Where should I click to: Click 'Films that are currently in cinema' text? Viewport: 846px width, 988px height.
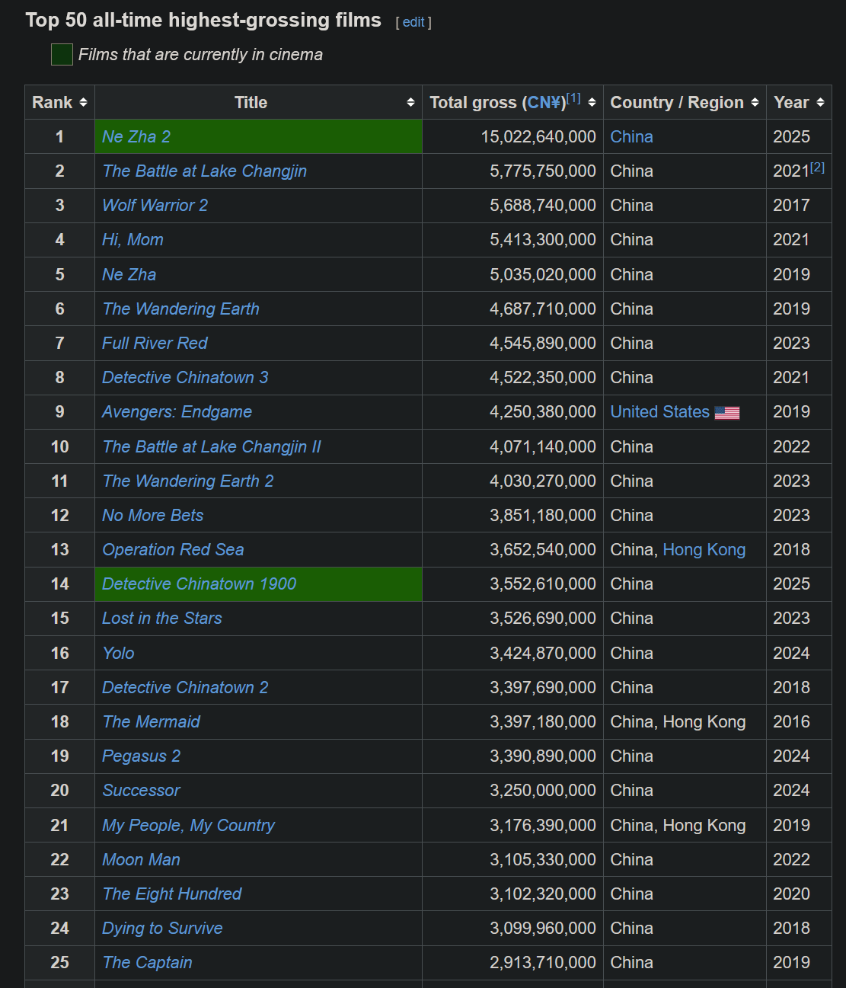pyautogui.click(x=200, y=55)
